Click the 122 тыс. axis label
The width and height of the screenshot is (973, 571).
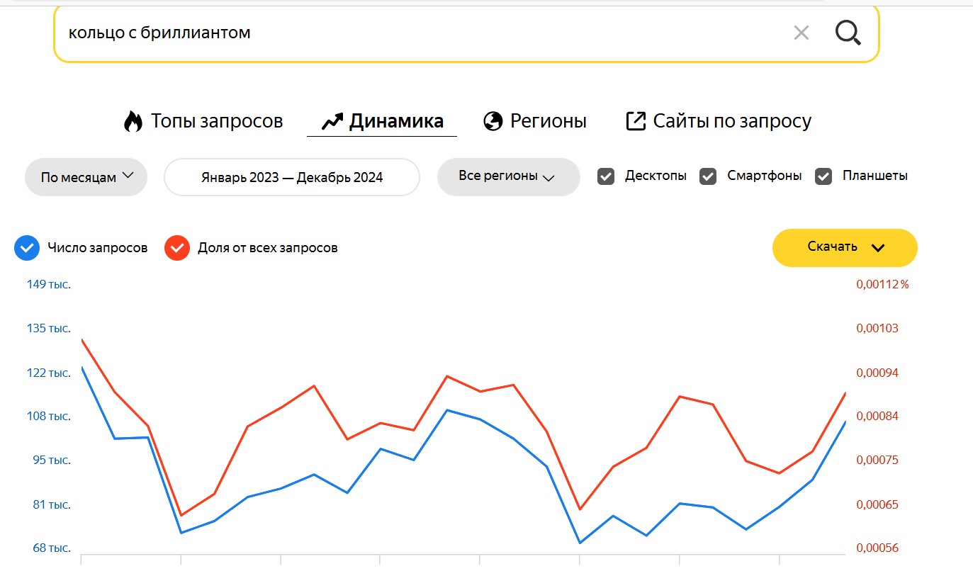tap(49, 373)
